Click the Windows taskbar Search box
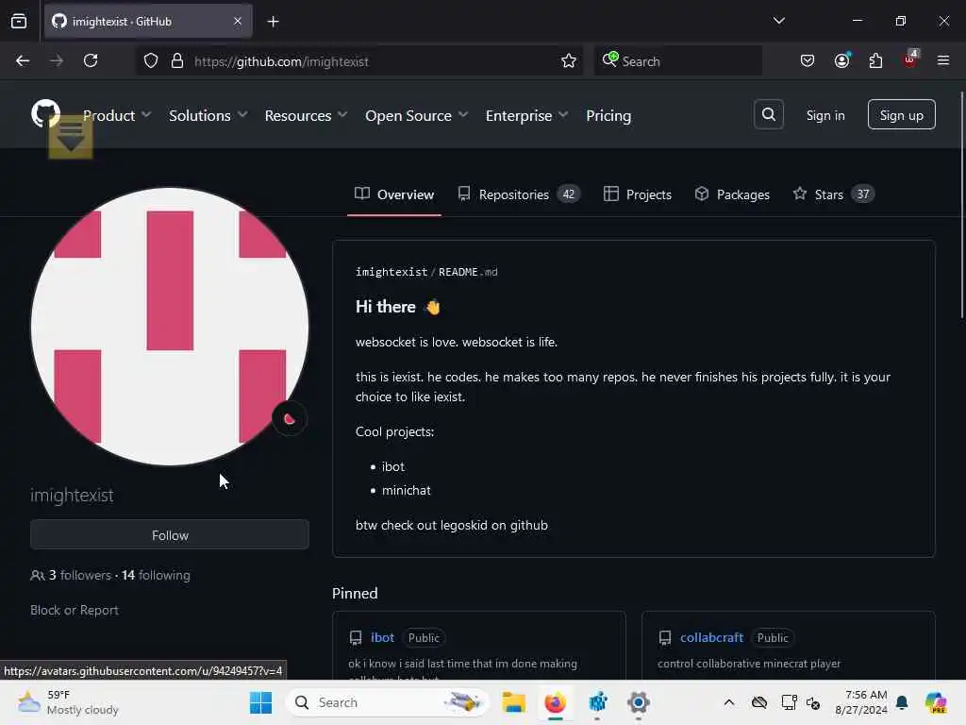Image resolution: width=966 pixels, height=725 pixels. coord(388,702)
